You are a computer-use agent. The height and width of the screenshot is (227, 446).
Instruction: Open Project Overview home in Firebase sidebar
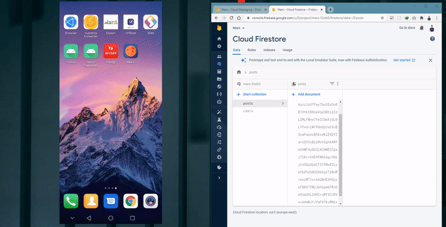[219, 38]
